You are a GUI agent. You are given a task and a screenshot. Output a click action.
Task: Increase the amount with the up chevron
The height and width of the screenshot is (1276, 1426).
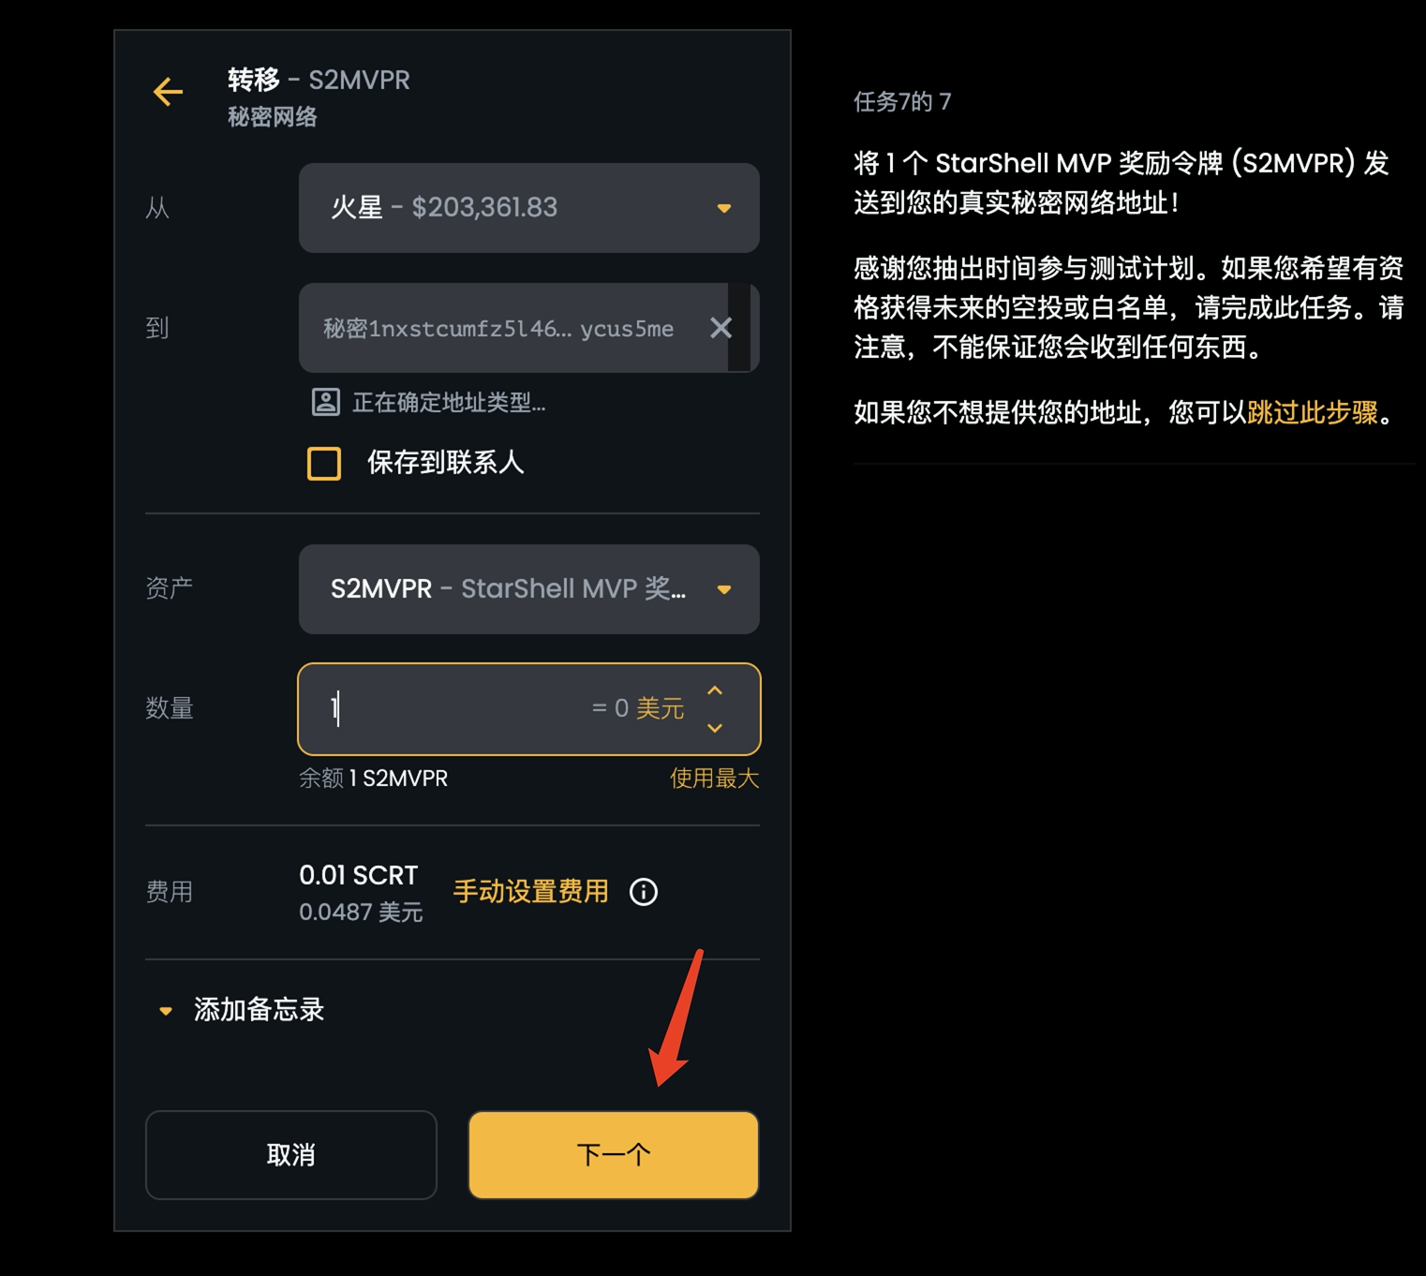pyautogui.click(x=715, y=690)
